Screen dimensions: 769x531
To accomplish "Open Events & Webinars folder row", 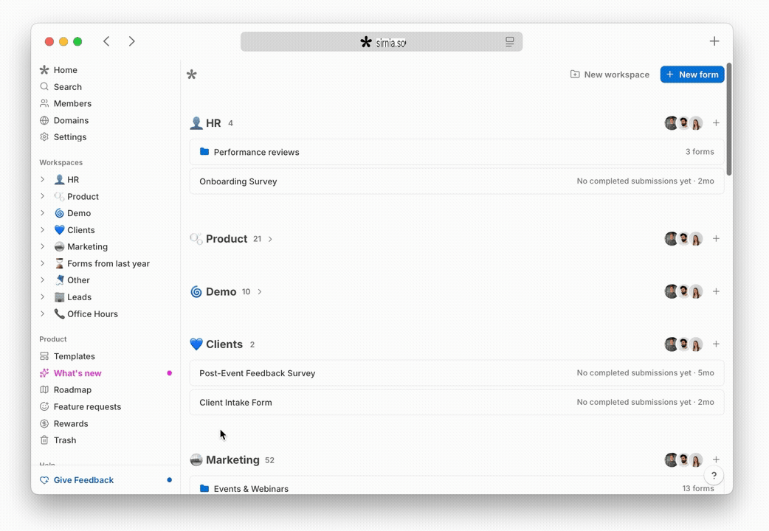I will point(457,486).
